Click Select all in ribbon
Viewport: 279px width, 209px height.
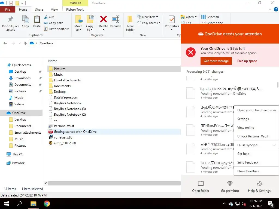(x=210, y=17)
